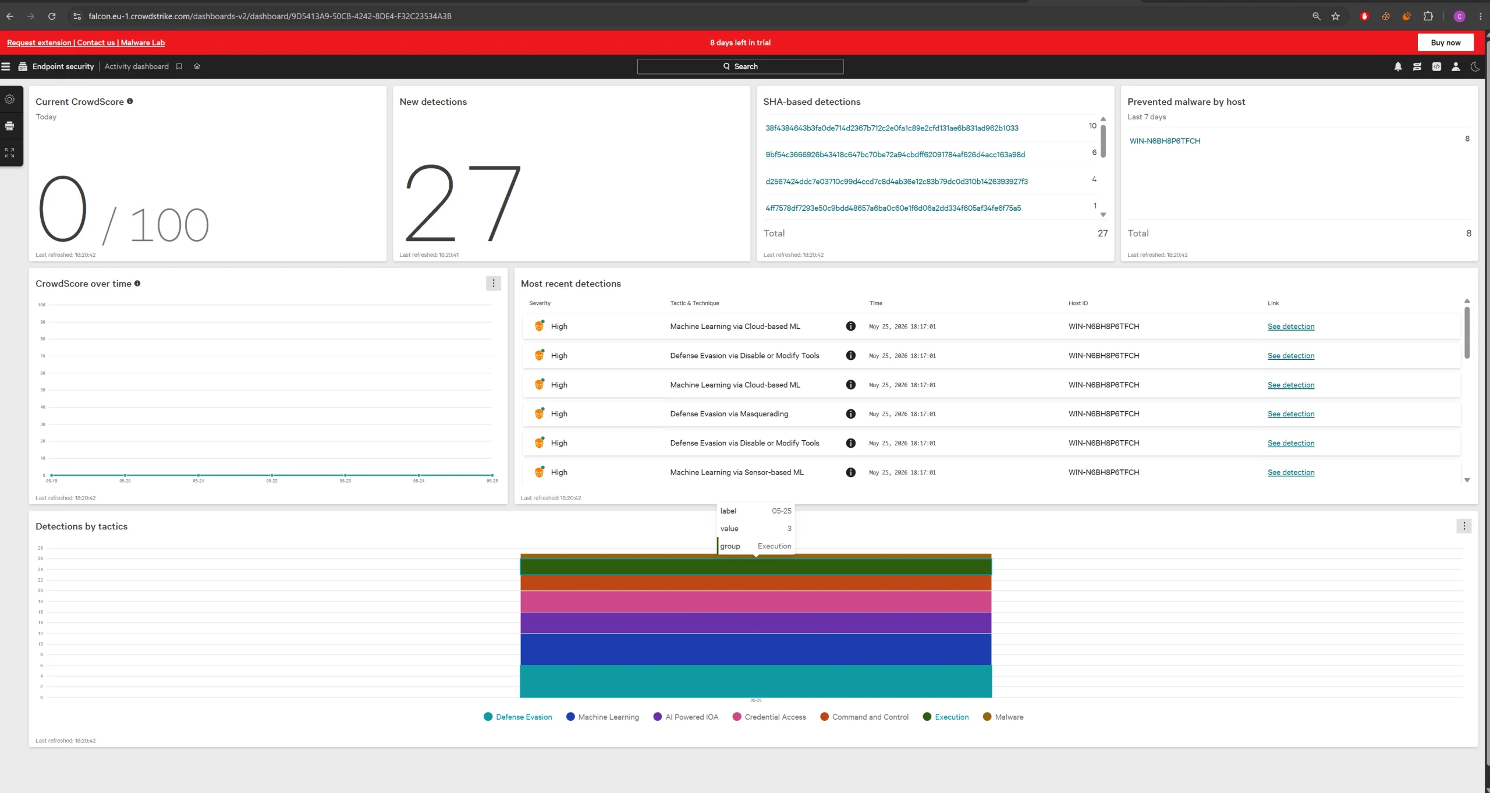Click Most recent detections scroll down arrow

coord(1467,480)
